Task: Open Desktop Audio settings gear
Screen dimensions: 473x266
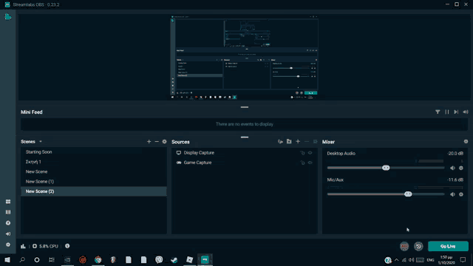Action: coord(461,168)
